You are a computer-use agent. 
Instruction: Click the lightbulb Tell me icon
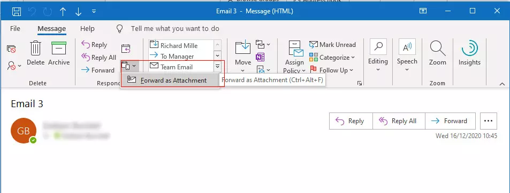coord(120,29)
